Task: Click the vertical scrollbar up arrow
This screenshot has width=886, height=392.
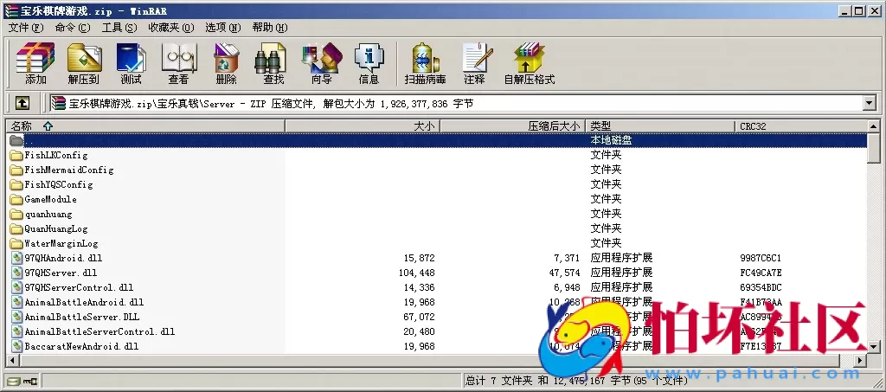Action: click(x=874, y=126)
